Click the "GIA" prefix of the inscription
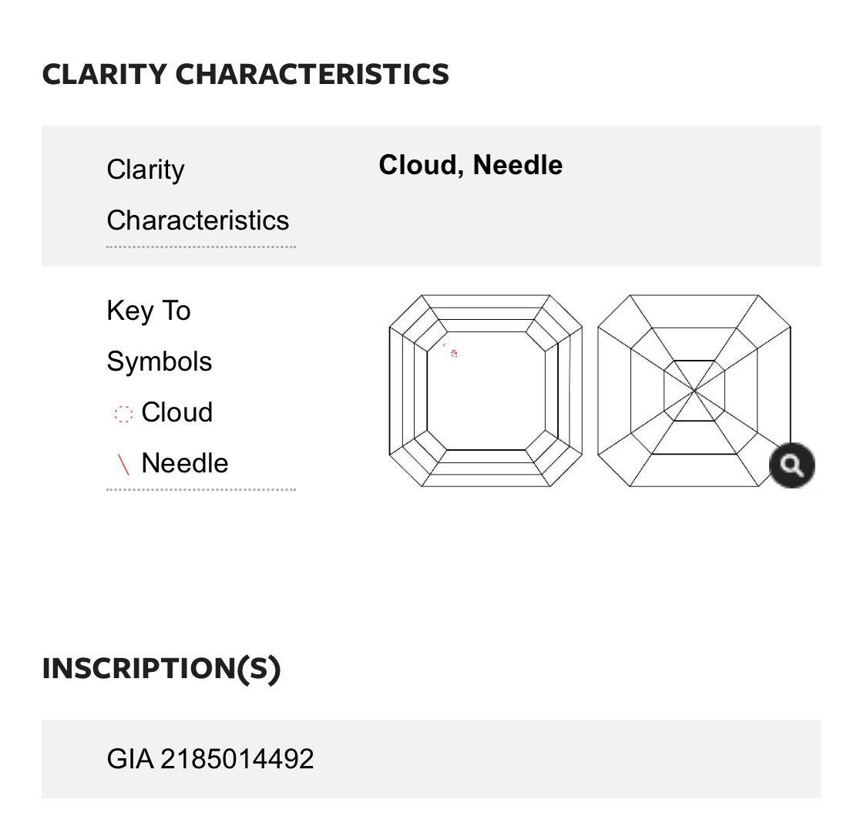 (130, 759)
